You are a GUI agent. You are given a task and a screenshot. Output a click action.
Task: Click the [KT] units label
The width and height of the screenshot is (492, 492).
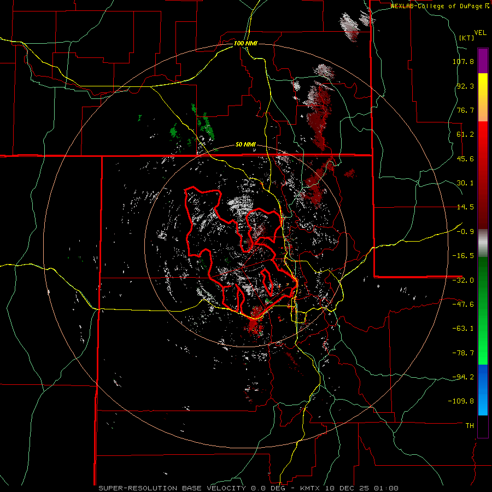[x=466, y=38]
